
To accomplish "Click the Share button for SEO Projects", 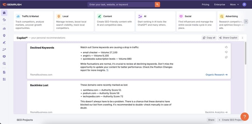I will [x=211, y=120].
